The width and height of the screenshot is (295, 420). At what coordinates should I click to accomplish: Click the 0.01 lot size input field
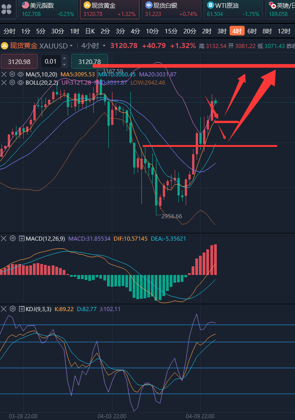51,62
